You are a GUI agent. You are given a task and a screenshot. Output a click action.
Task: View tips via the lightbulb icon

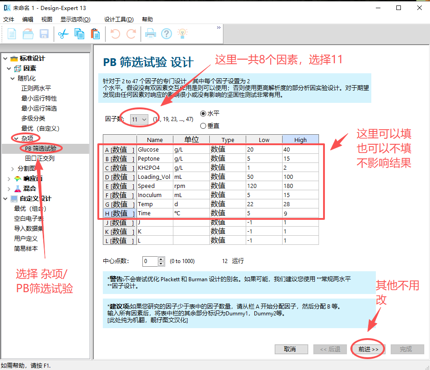tap(183, 34)
